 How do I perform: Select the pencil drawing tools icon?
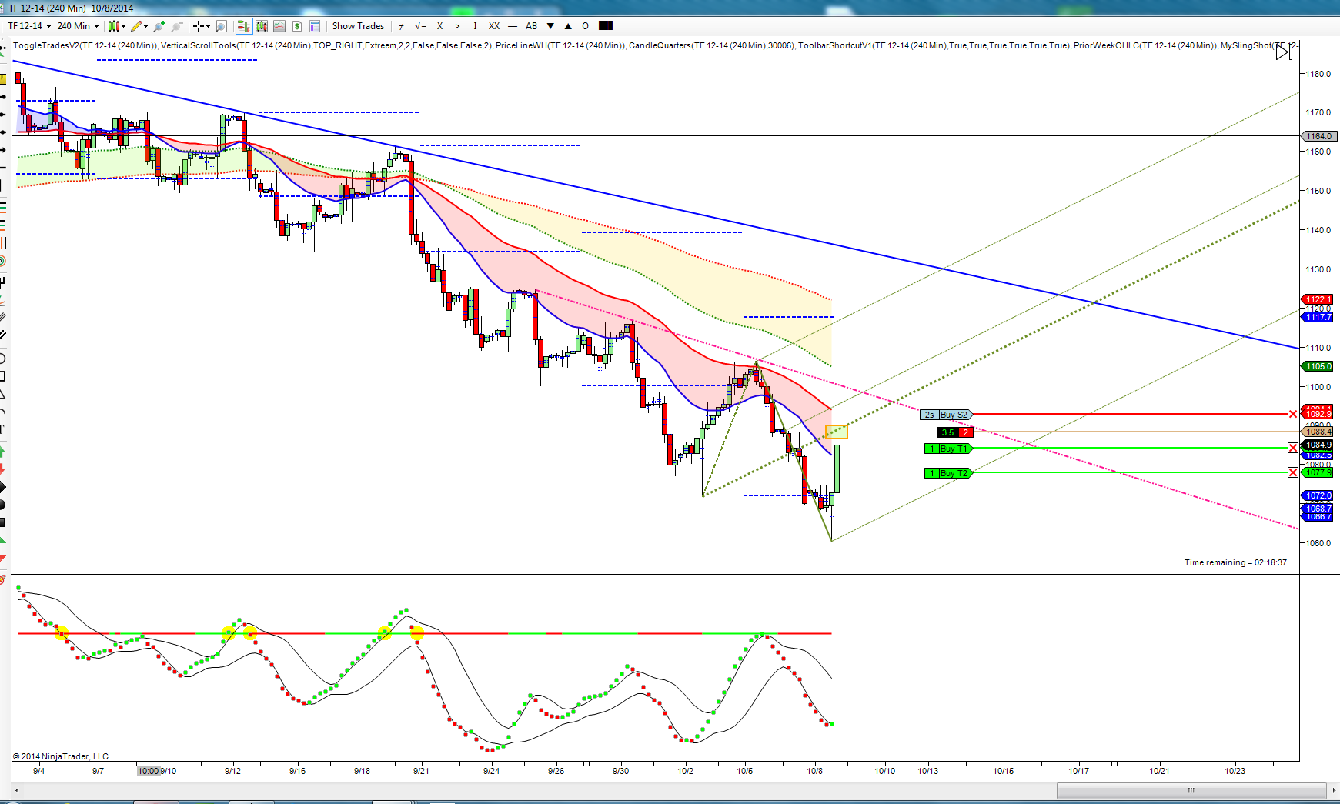(136, 26)
